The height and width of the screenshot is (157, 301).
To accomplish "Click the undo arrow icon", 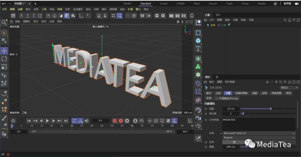I will (4, 4).
